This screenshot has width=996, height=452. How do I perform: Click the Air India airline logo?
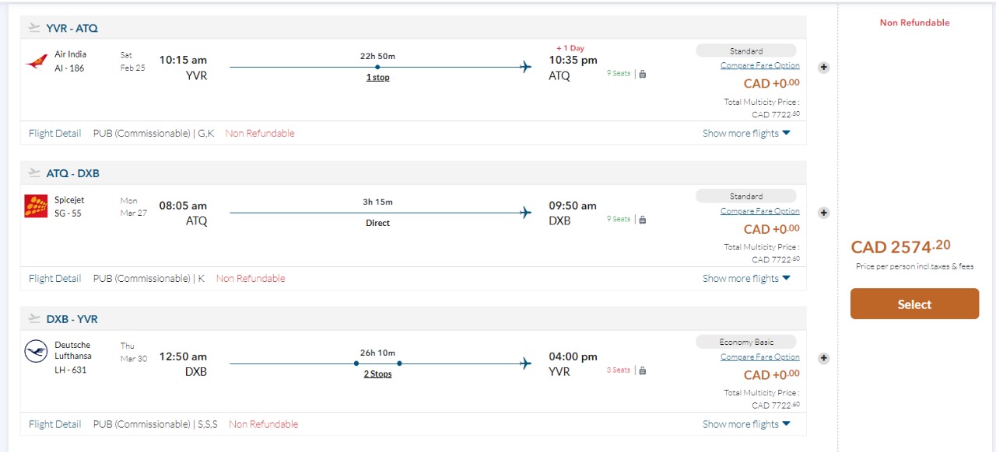click(36, 61)
